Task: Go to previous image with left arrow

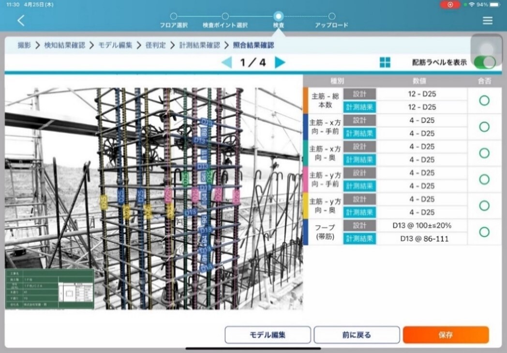Action: pos(226,62)
